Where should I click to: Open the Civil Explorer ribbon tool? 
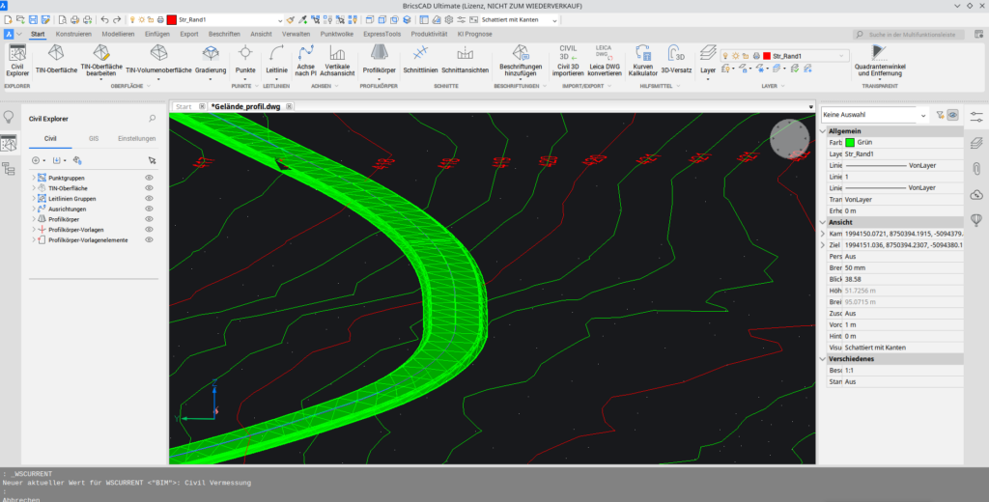(x=17, y=59)
